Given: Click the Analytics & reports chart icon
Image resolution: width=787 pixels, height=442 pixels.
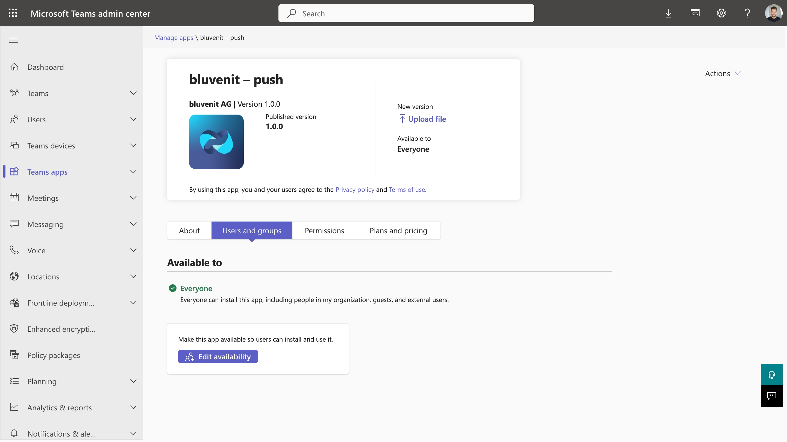Looking at the screenshot, I should tap(14, 408).
